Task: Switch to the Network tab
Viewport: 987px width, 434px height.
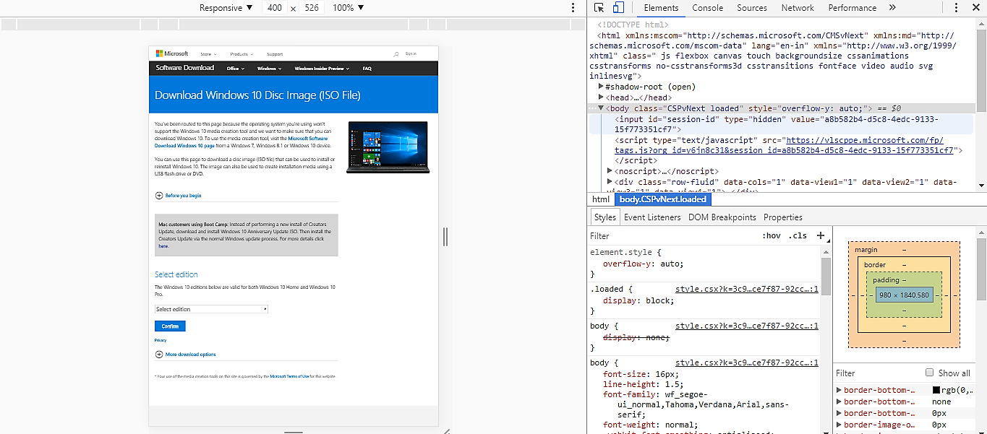Action: click(798, 8)
